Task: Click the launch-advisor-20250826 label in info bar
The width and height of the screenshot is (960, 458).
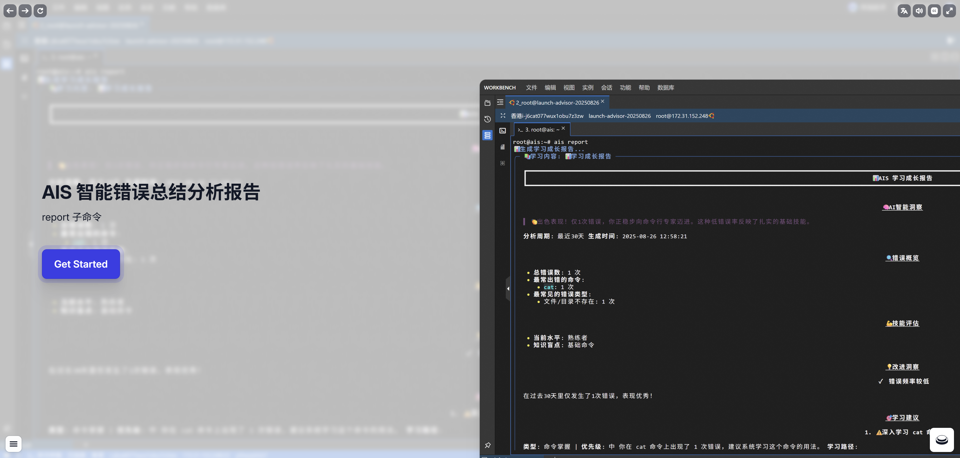Action: [x=620, y=116]
